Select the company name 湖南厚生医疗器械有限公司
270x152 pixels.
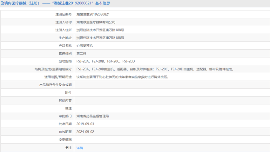pyautogui.click(x=96, y=22)
